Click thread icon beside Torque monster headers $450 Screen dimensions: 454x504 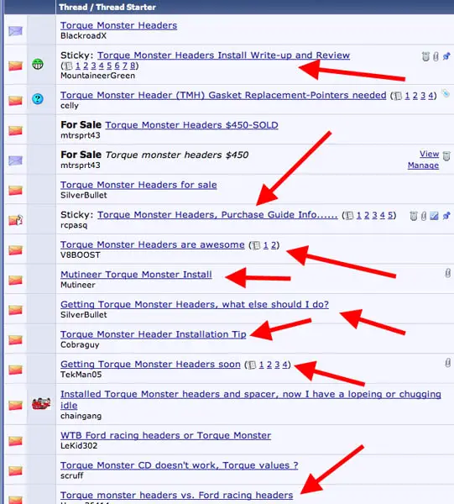click(15, 160)
